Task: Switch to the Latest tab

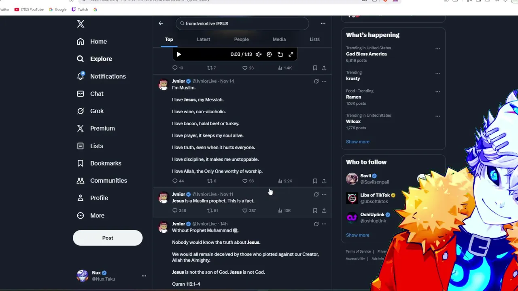Action: pyautogui.click(x=204, y=39)
